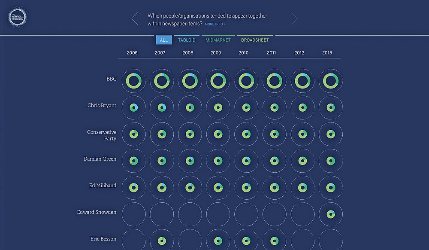The width and height of the screenshot is (429, 250).
Task: Click the BBC row label
Action: pyautogui.click(x=111, y=79)
